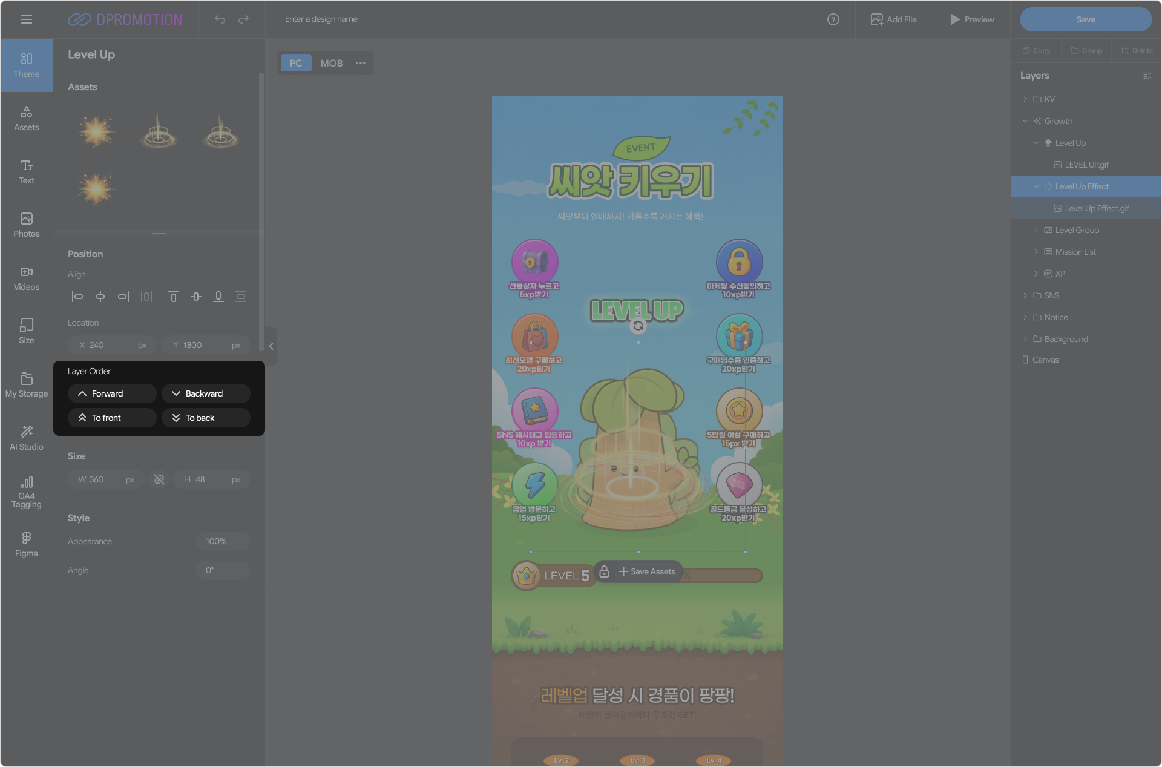The height and width of the screenshot is (767, 1162).
Task: Collapse the Layers panel icon
Action: pos(1147,76)
